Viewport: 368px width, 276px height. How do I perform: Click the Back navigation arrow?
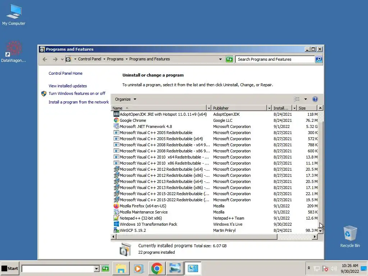click(x=45, y=59)
